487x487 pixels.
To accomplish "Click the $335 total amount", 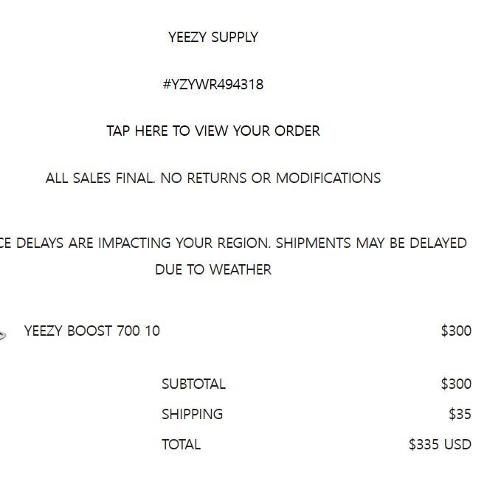I will 424,444.
